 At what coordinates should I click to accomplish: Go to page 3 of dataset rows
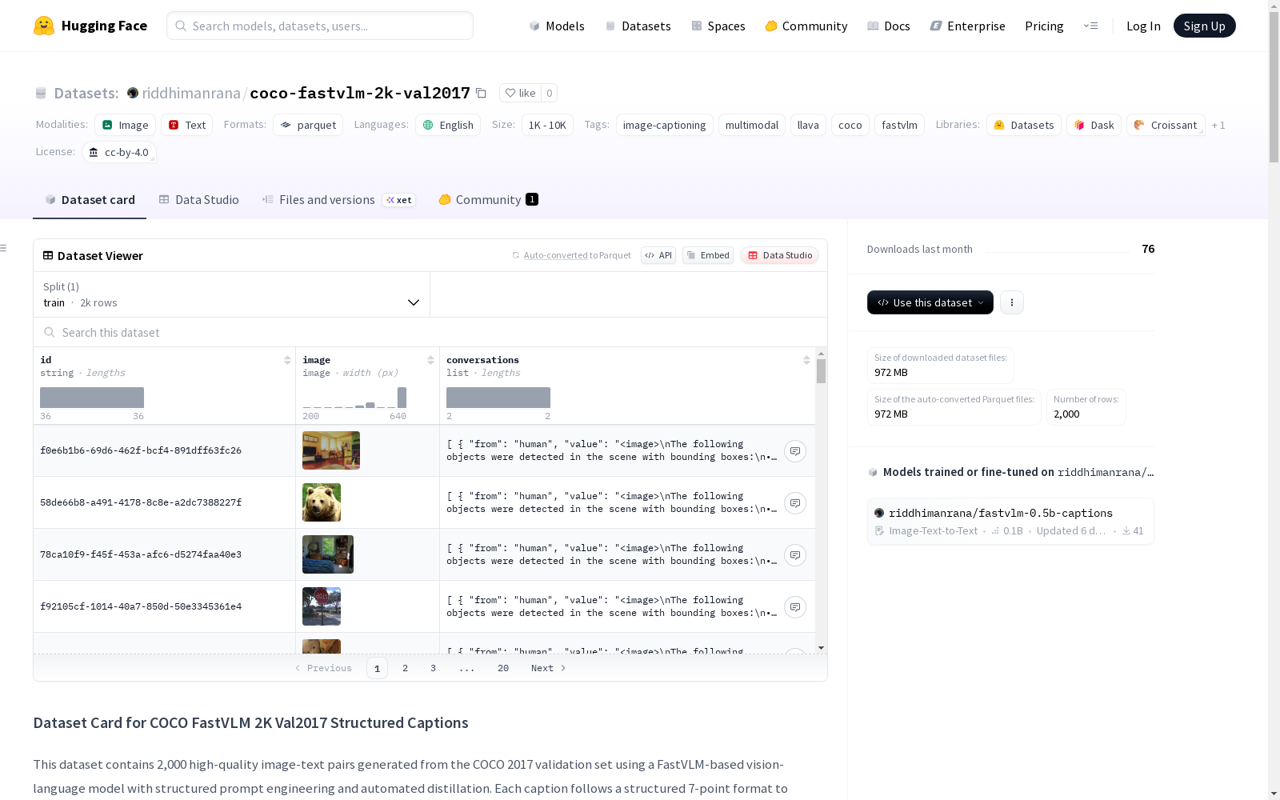tap(433, 668)
